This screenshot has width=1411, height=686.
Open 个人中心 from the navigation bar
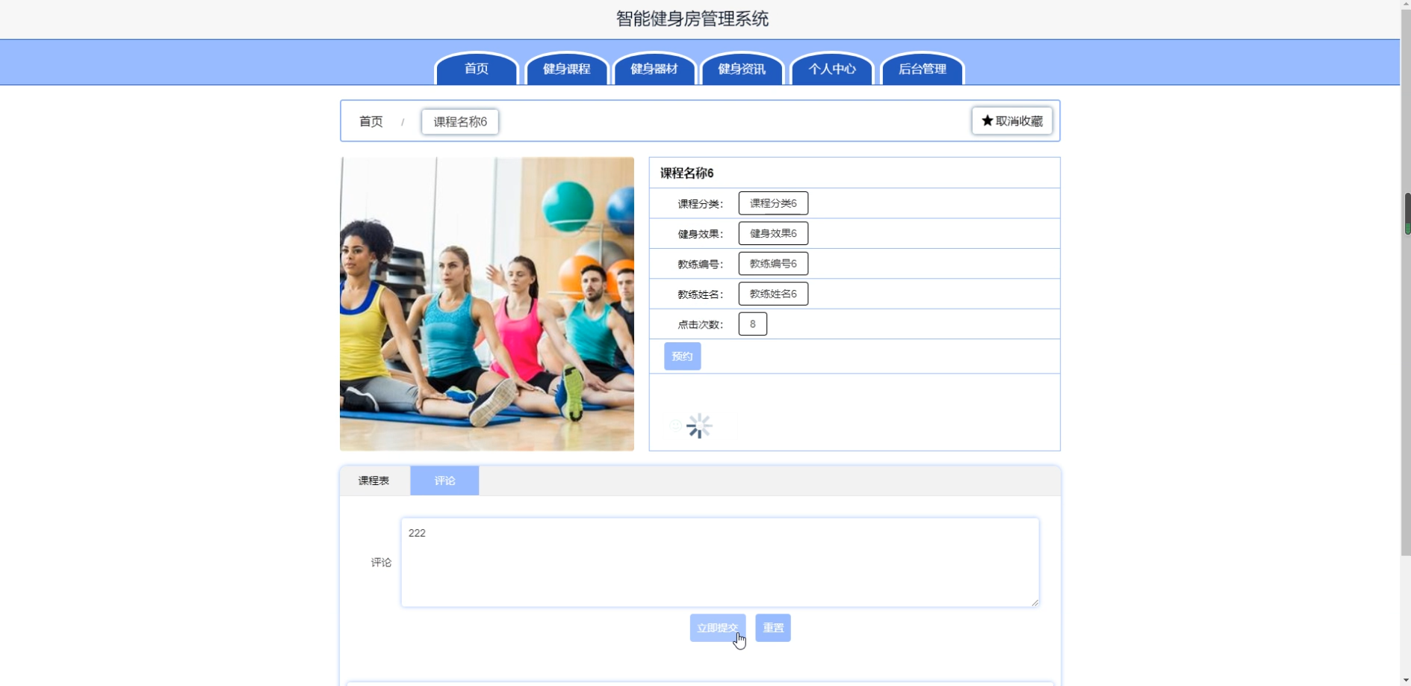[832, 69]
